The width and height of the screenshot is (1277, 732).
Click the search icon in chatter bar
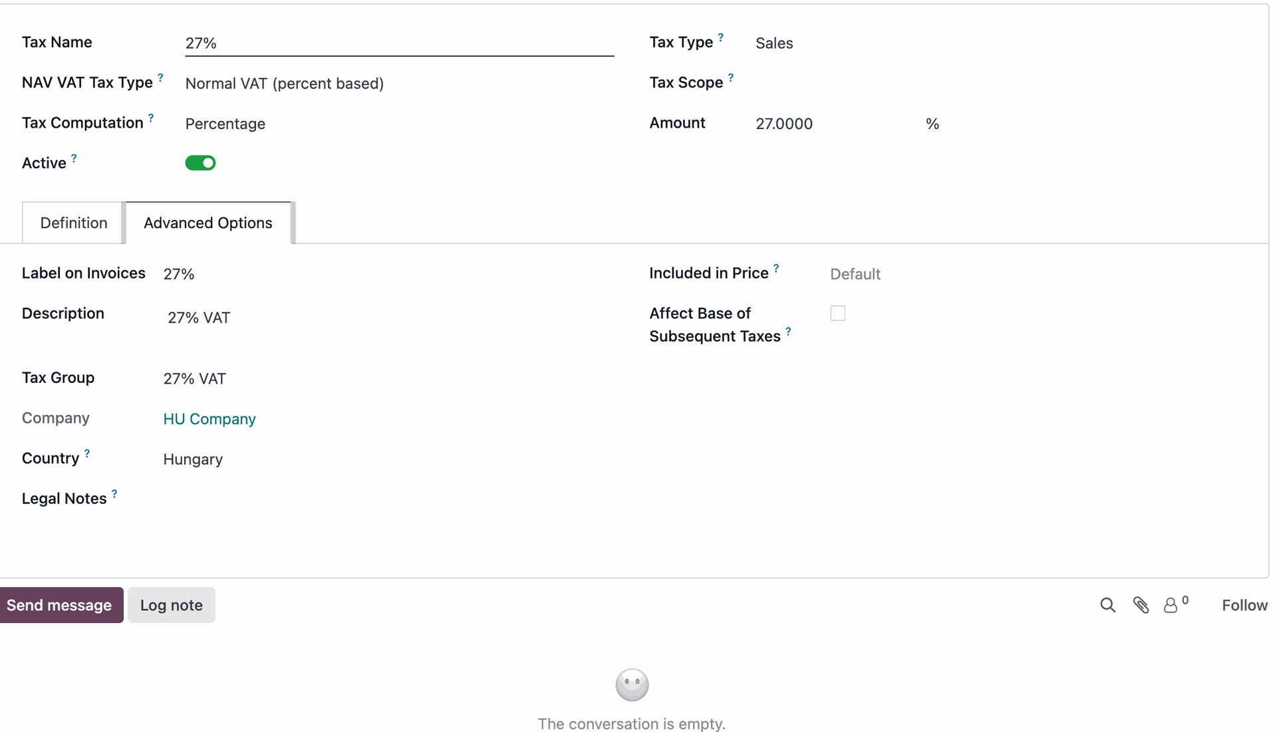click(x=1107, y=605)
